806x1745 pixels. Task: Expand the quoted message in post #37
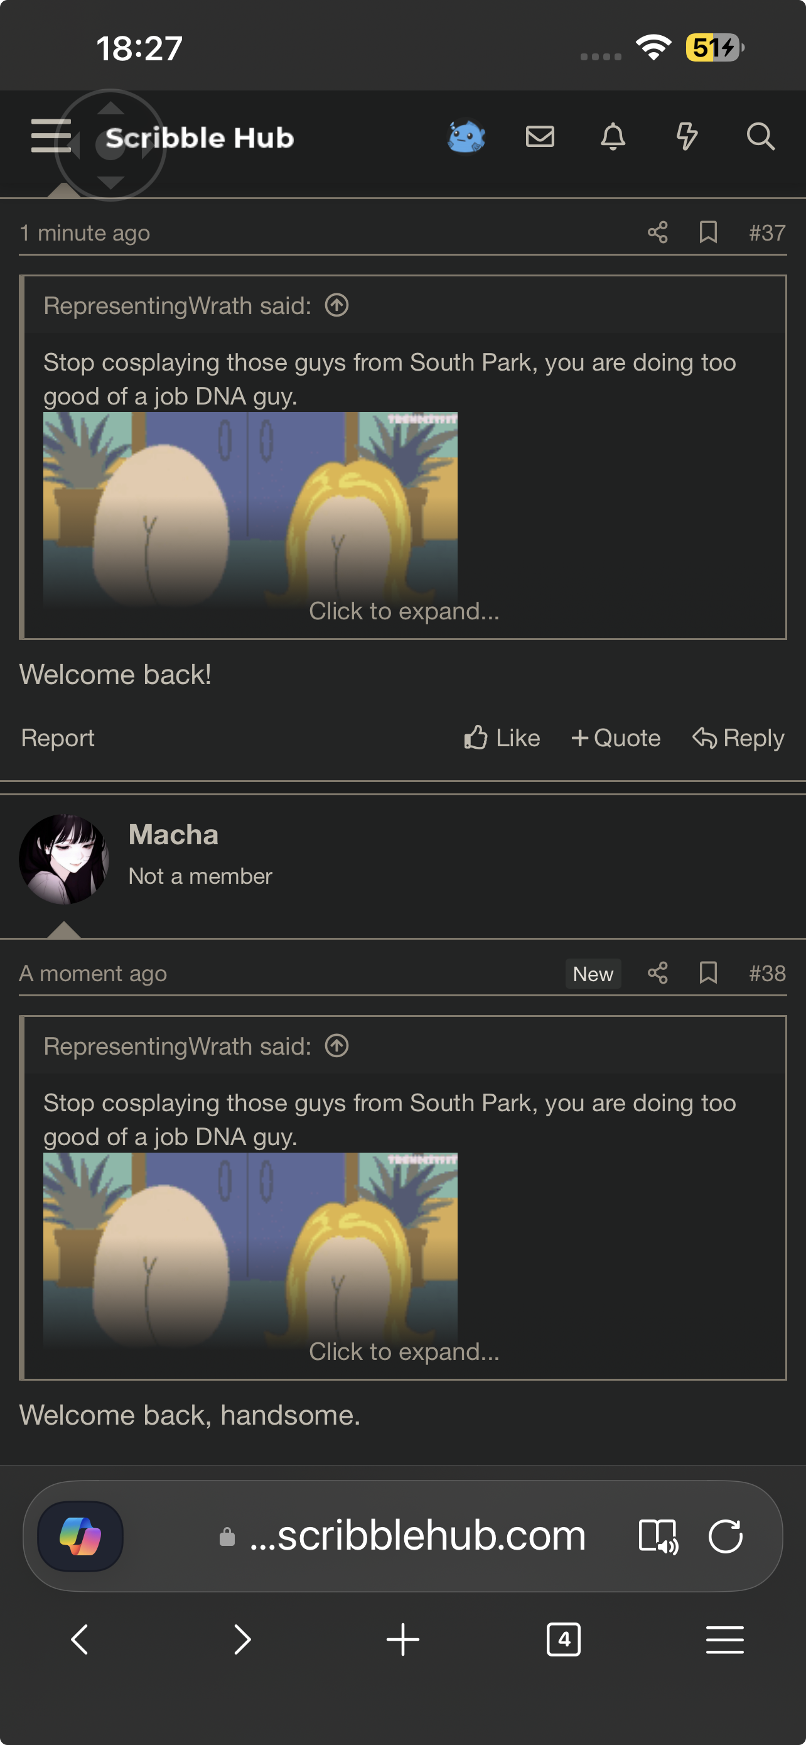click(x=404, y=611)
